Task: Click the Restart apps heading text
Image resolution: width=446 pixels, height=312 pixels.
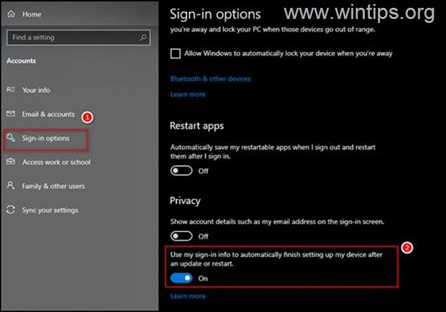Action: (197, 126)
